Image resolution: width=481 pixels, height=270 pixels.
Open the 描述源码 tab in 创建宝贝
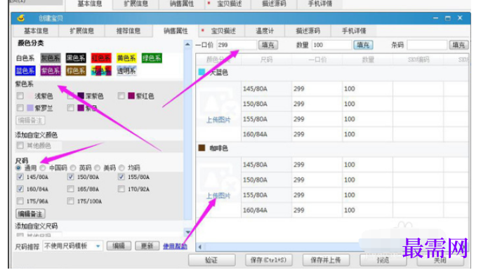308,31
